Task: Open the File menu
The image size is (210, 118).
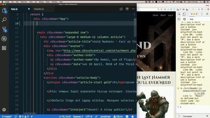Action: click(x=12, y=2)
